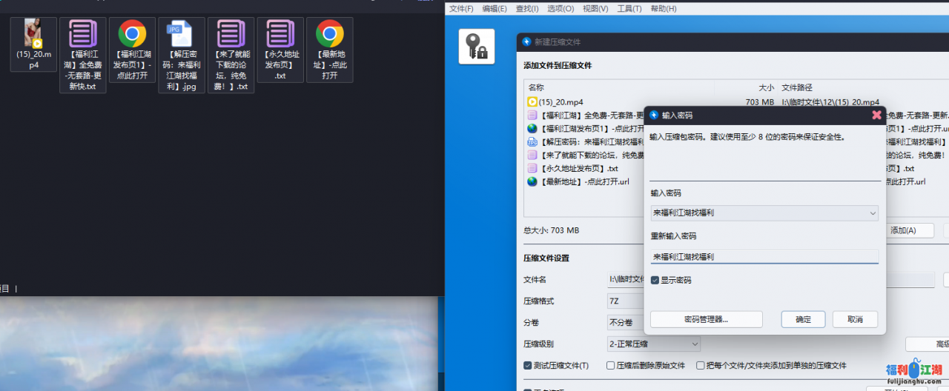Open the 来了就能下载的论坛 text file icon
The height and width of the screenshot is (391, 949).
pyautogui.click(x=231, y=34)
